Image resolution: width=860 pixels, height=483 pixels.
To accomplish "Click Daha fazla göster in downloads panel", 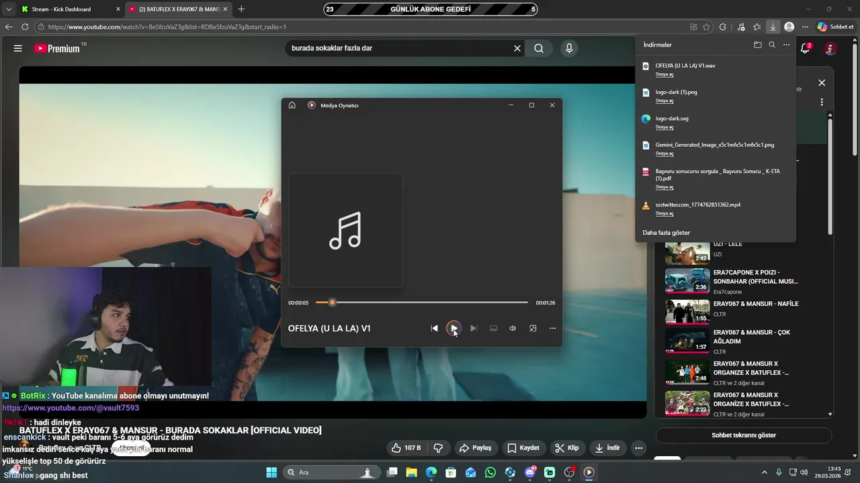I will pos(666,233).
